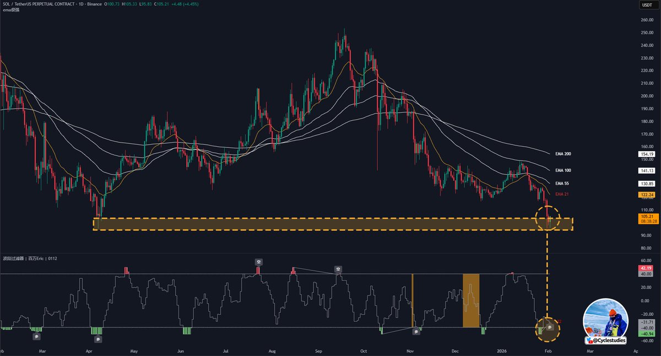
Task: Click the -20.00 oscillator axis label
Action: (x=647, y=314)
